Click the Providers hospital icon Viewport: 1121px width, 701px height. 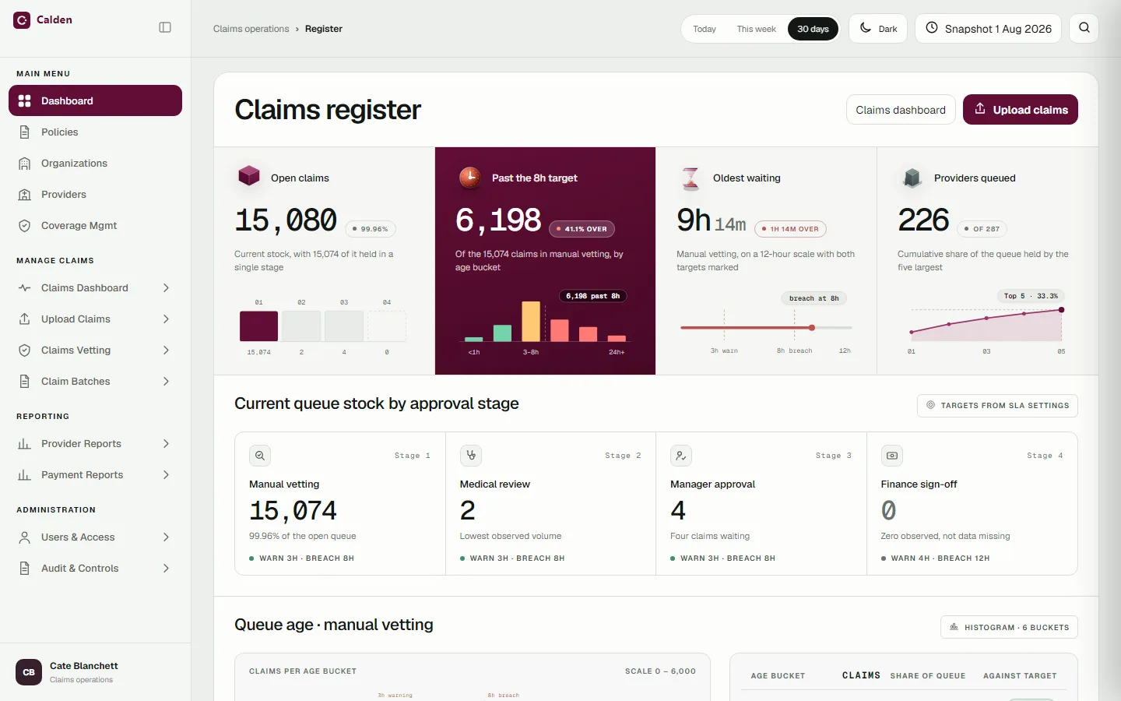[25, 195]
